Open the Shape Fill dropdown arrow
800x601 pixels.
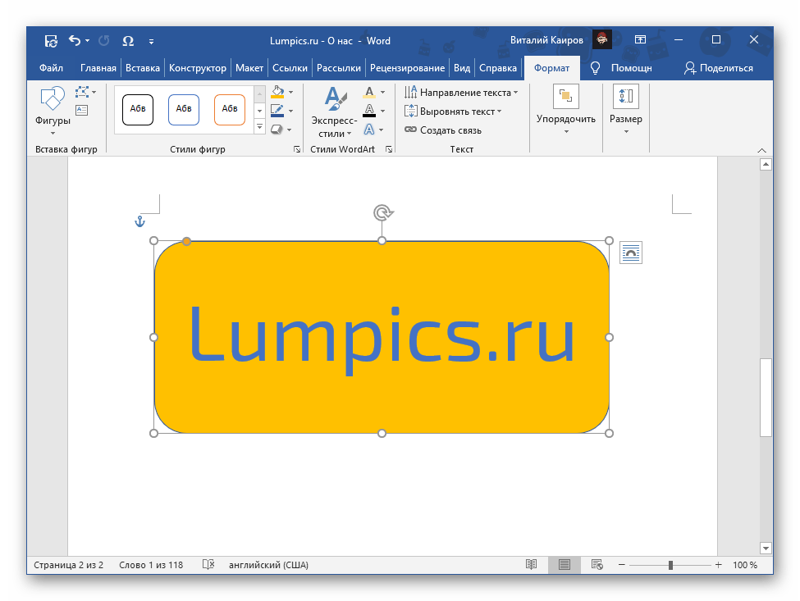tap(290, 93)
